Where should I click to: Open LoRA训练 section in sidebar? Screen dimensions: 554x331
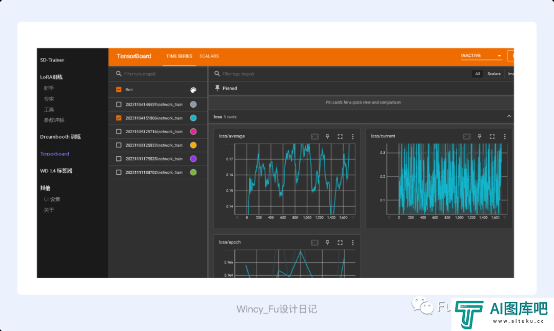(x=51, y=77)
